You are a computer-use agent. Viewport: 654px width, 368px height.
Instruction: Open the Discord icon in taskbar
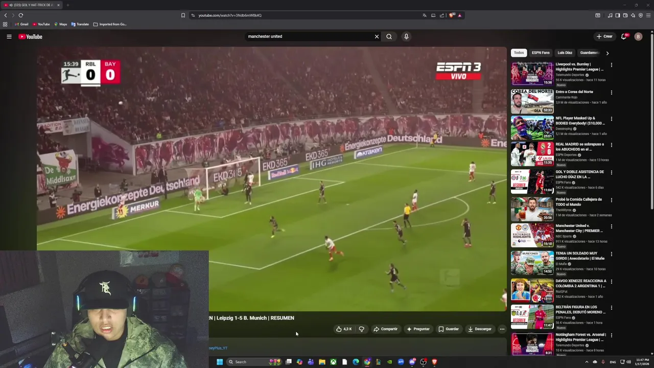(412, 362)
